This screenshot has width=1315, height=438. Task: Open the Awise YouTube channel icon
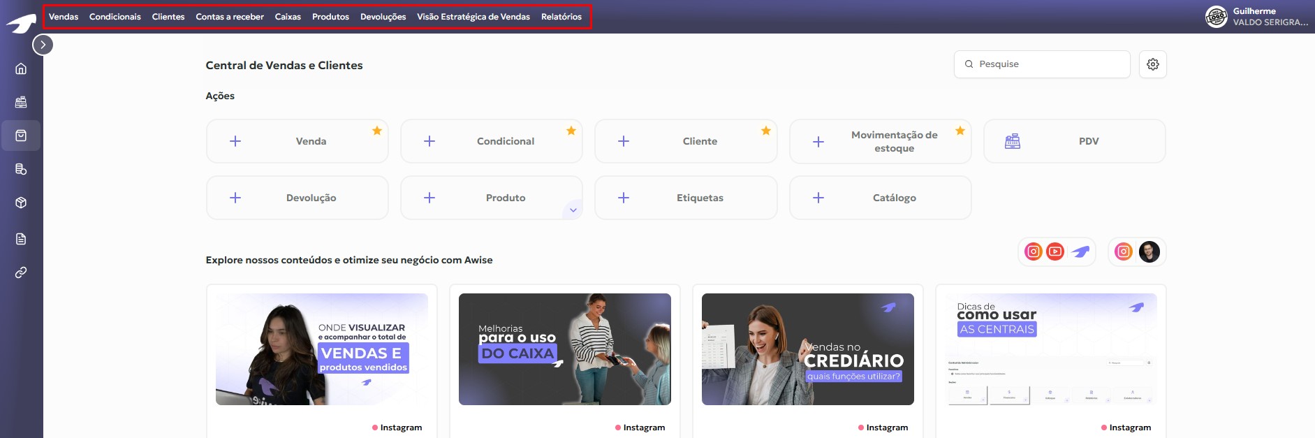(x=1055, y=251)
